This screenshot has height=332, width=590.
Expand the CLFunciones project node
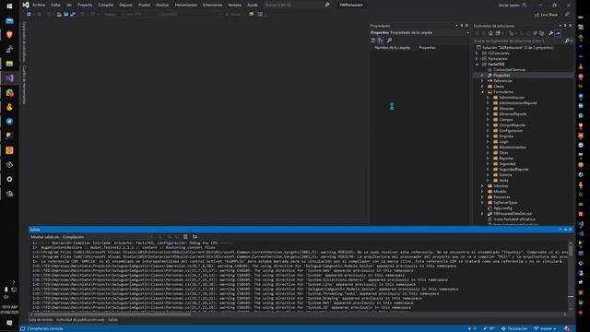click(x=477, y=53)
